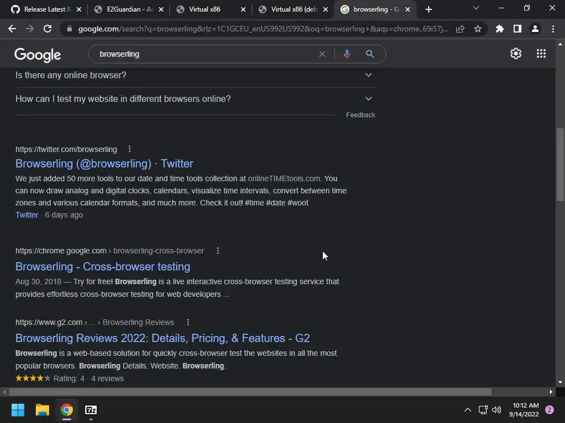
Task: Click the www.g2.com breadcrumb URL
Action: 95,322
